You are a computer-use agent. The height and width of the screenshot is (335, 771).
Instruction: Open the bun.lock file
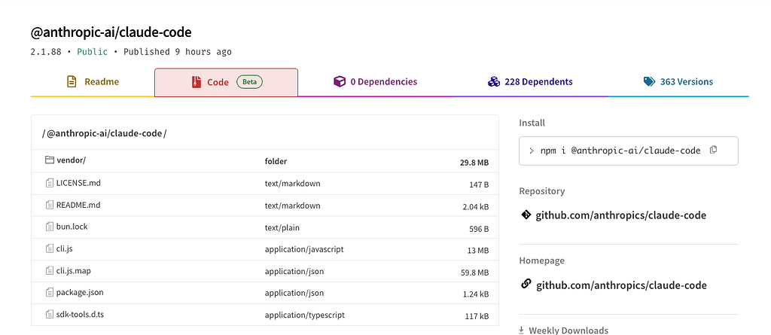pyautogui.click(x=72, y=227)
